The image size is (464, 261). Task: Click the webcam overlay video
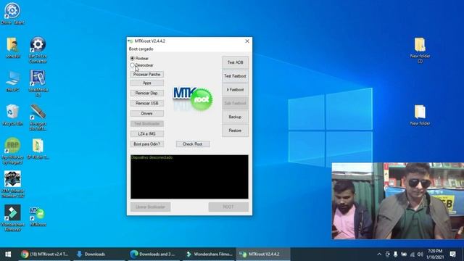pyautogui.click(x=398, y=201)
